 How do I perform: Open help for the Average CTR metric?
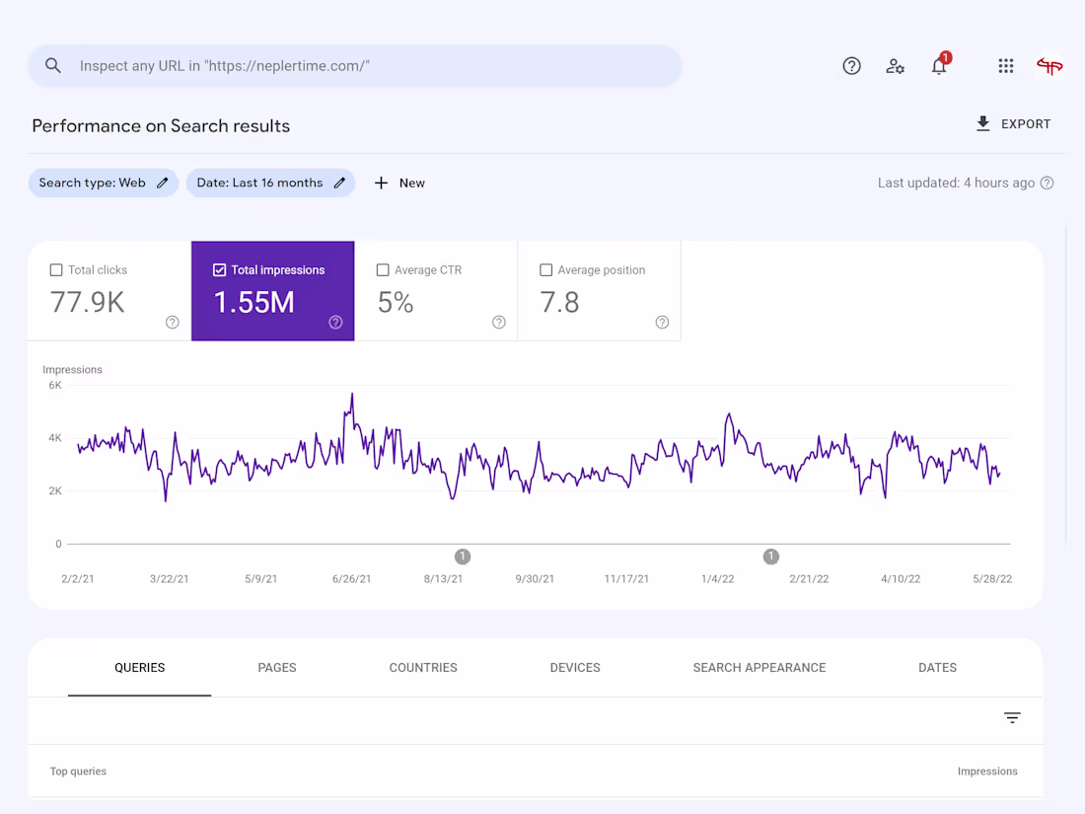pyautogui.click(x=498, y=322)
